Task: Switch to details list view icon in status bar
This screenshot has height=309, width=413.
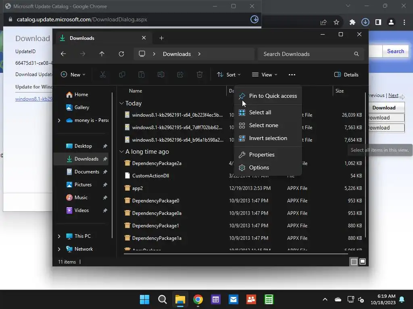Action: click(354, 262)
